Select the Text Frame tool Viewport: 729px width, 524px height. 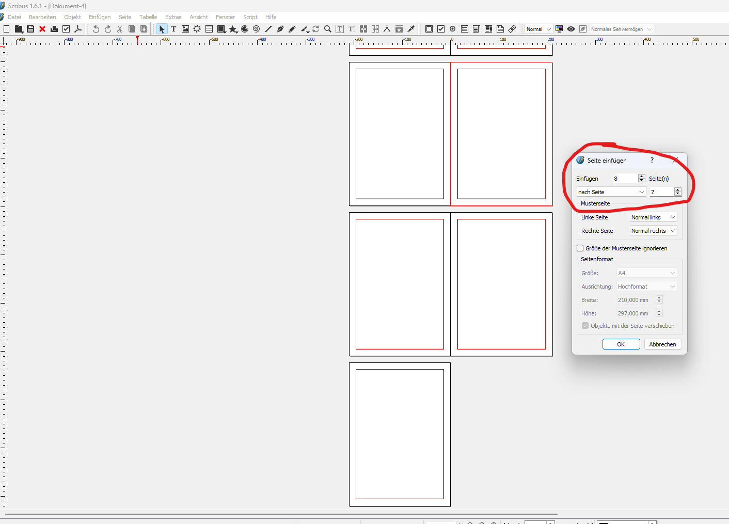[x=173, y=29]
